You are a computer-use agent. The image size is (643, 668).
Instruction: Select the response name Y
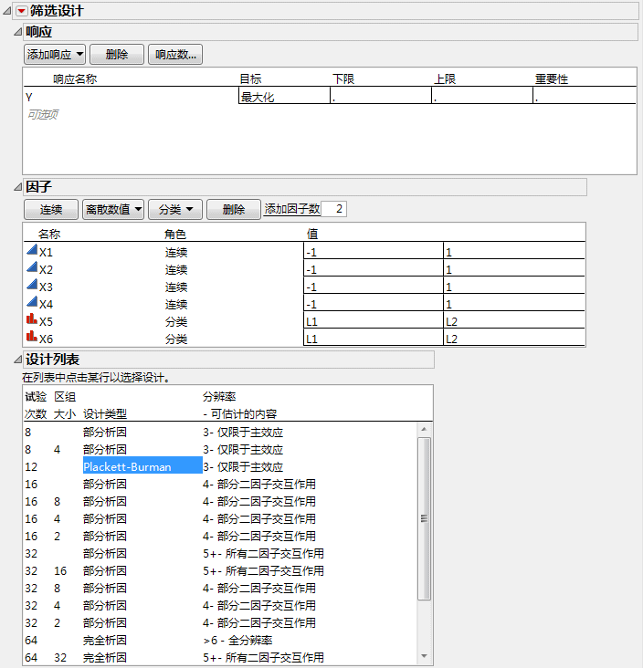(x=29, y=98)
